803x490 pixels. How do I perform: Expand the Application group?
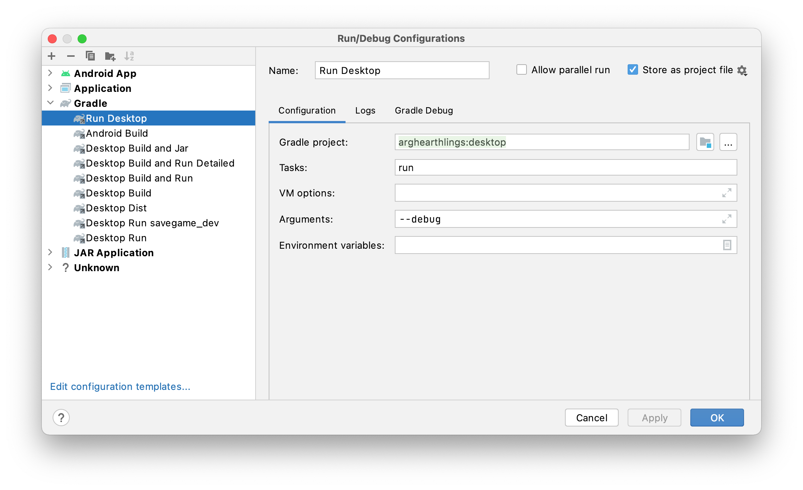click(x=50, y=88)
